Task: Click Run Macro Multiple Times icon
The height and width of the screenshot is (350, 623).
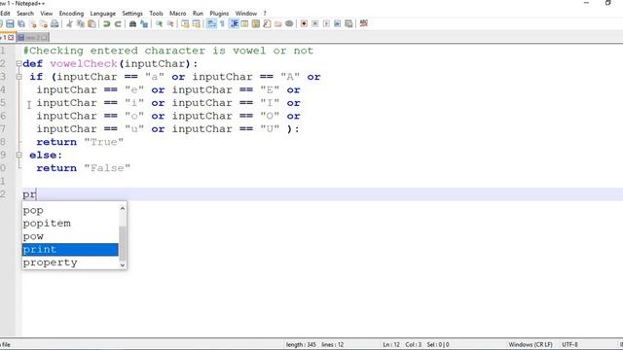Action: click(x=338, y=23)
